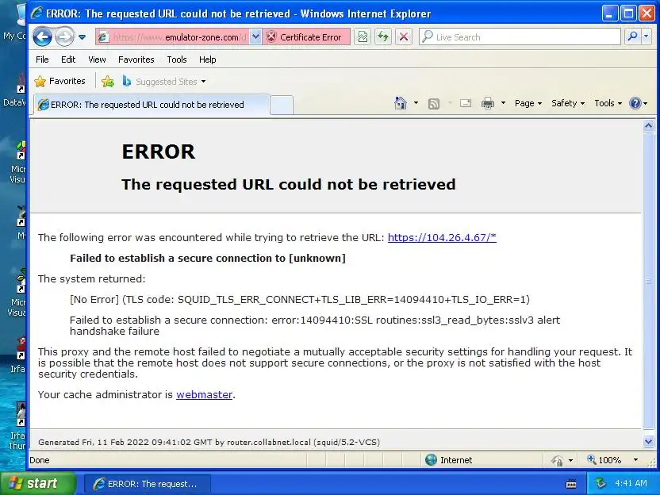Open search provider options dropdown
This screenshot has width=660, height=495.
[646, 37]
